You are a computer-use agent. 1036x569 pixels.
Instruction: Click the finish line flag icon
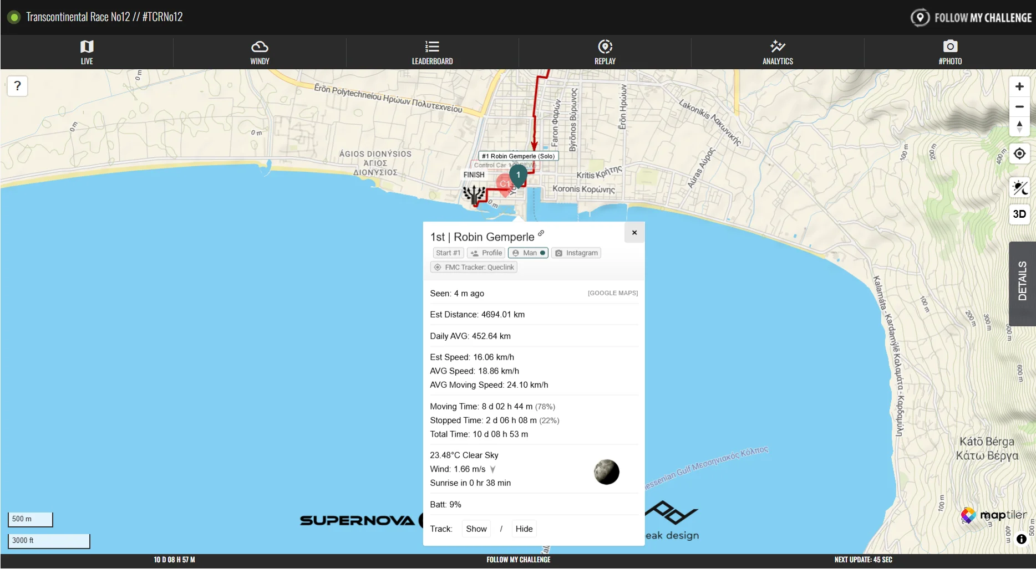474,194
